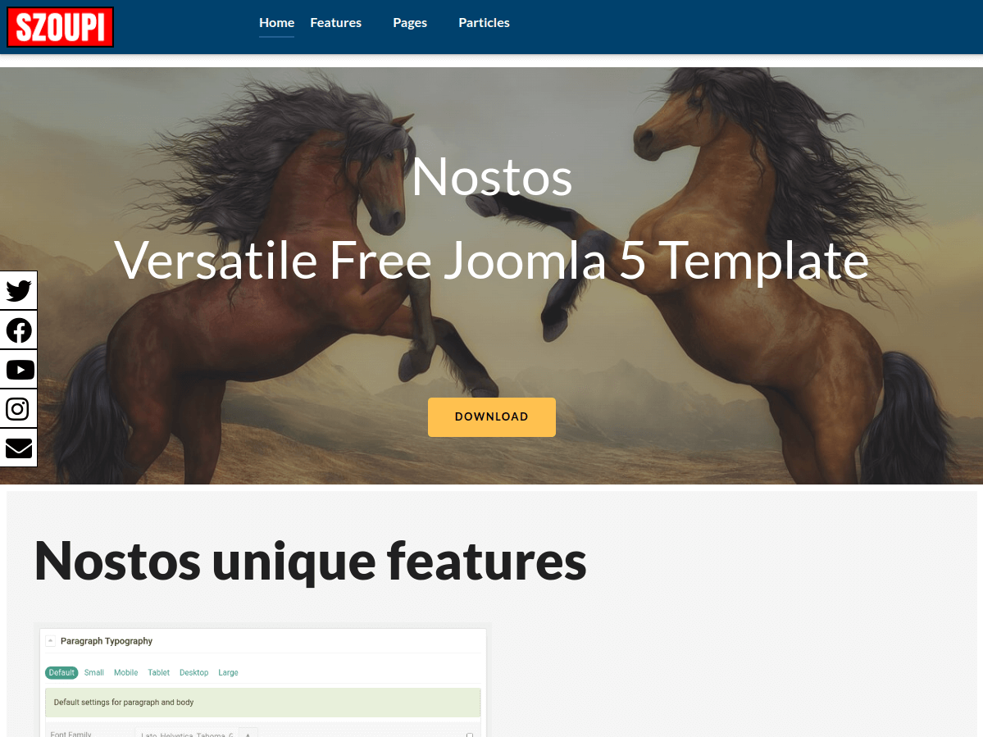
Task: Select the Desktop settings tab
Action: 193,672
